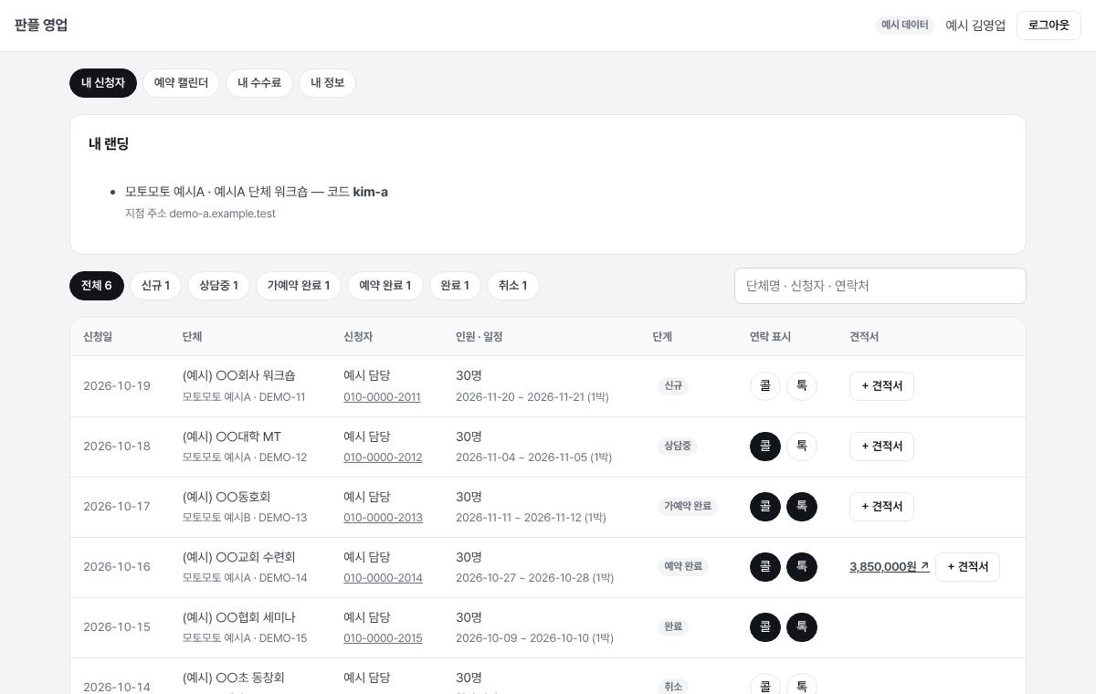Toggle 콜 contact mark for ○○초 동창회

coord(765,687)
